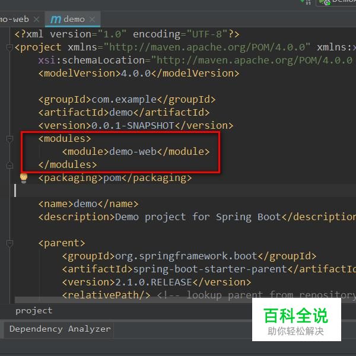356x356 pixels.
Task: Click the groupId com.example line
Action: point(127,100)
